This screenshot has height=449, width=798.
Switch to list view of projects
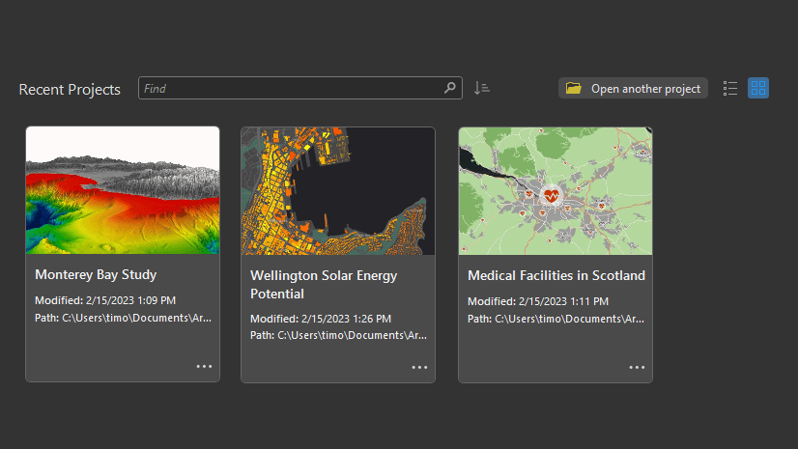(730, 88)
